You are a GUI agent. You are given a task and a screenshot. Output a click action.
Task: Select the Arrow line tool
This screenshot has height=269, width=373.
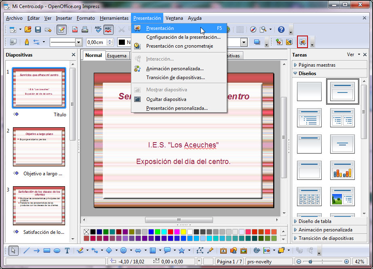pyautogui.click(x=37, y=250)
